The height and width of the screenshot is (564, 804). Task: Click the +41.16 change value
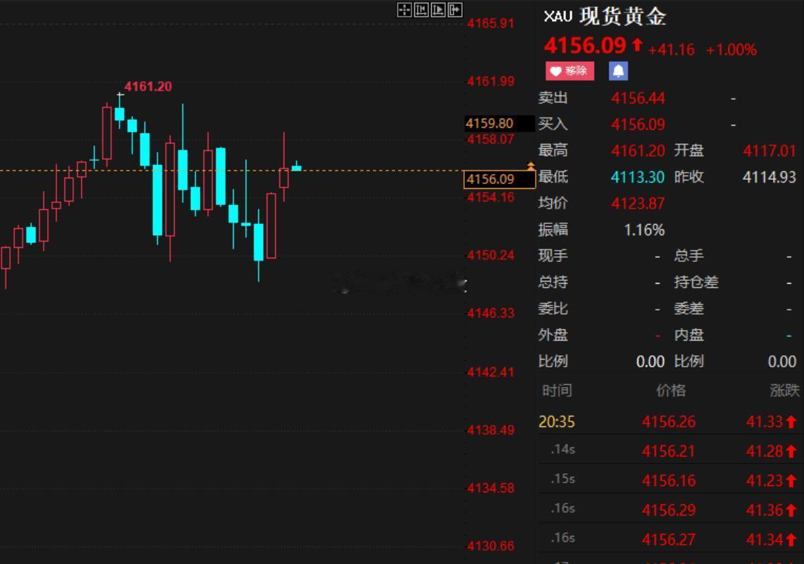coord(671,50)
